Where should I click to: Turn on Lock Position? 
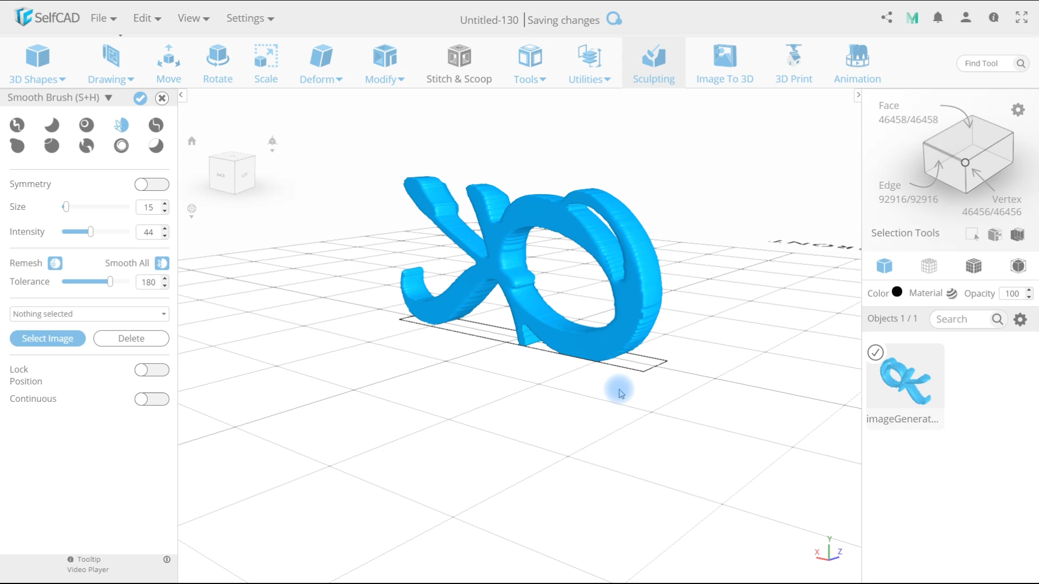152,370
